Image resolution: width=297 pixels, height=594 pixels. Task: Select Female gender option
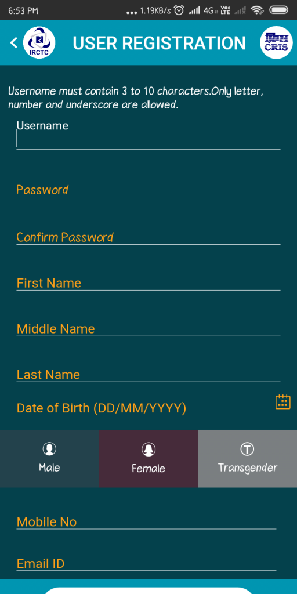coord(148,458)
